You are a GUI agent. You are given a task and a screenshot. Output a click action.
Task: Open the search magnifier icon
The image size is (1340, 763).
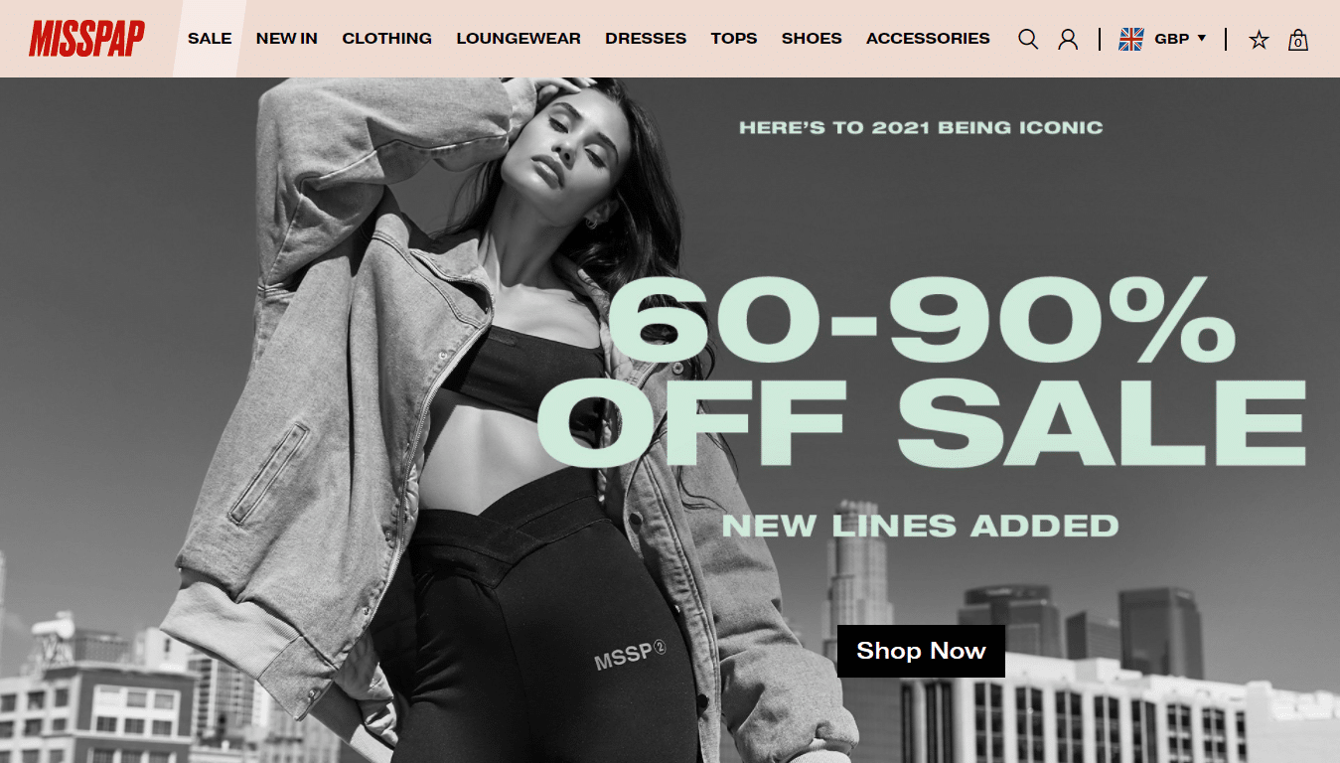[1028, 39]
